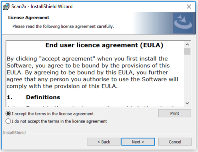
Task: Select 'I accept the terms' radio button
Action: (8, 114)
